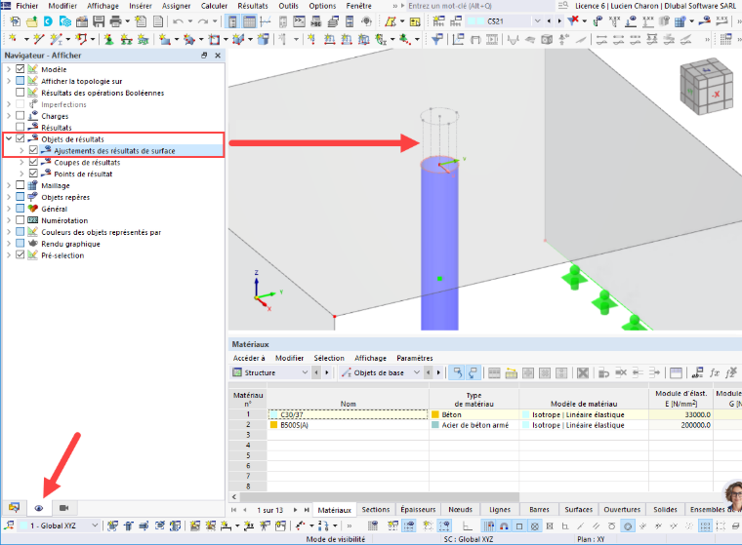Screen dimensions: 742x545
Task: Click Paramètres in the Matériaux panel
Action: point(415,358)
